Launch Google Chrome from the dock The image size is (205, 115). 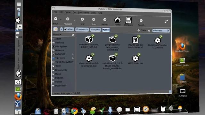74,111
